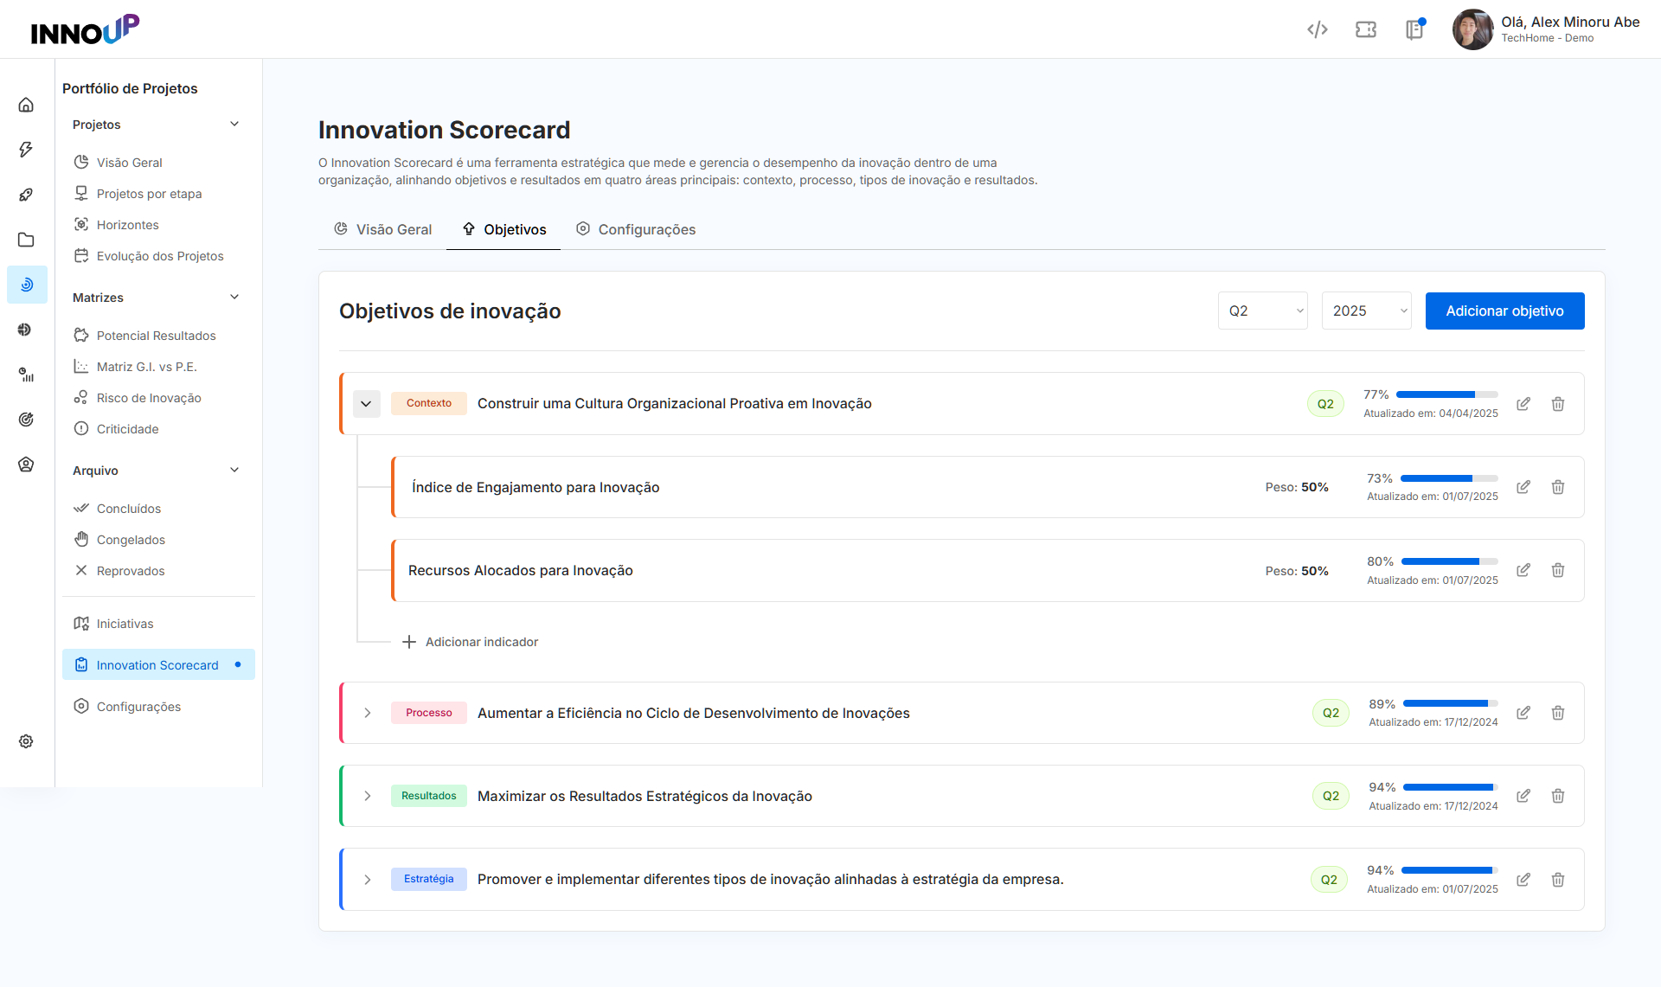This screenshot has height=987, width=1661.
Task: Open the 2025 year dropdown
Action: point(1366,311)
